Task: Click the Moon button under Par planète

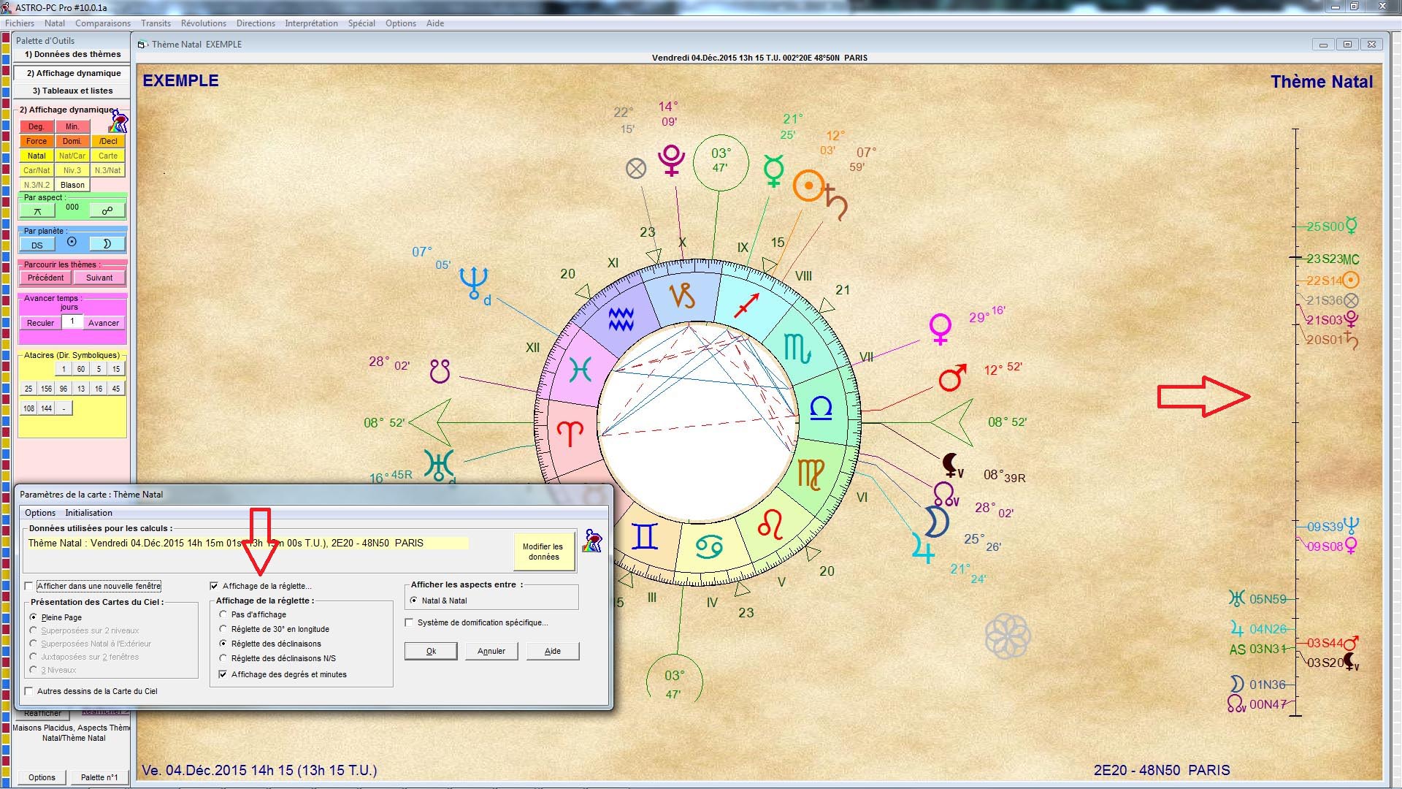Action: 107,244
